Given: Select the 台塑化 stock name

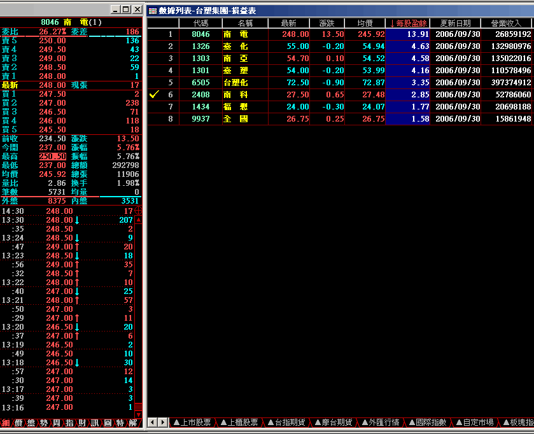Looking at the screenshot, I should (235, 82).
